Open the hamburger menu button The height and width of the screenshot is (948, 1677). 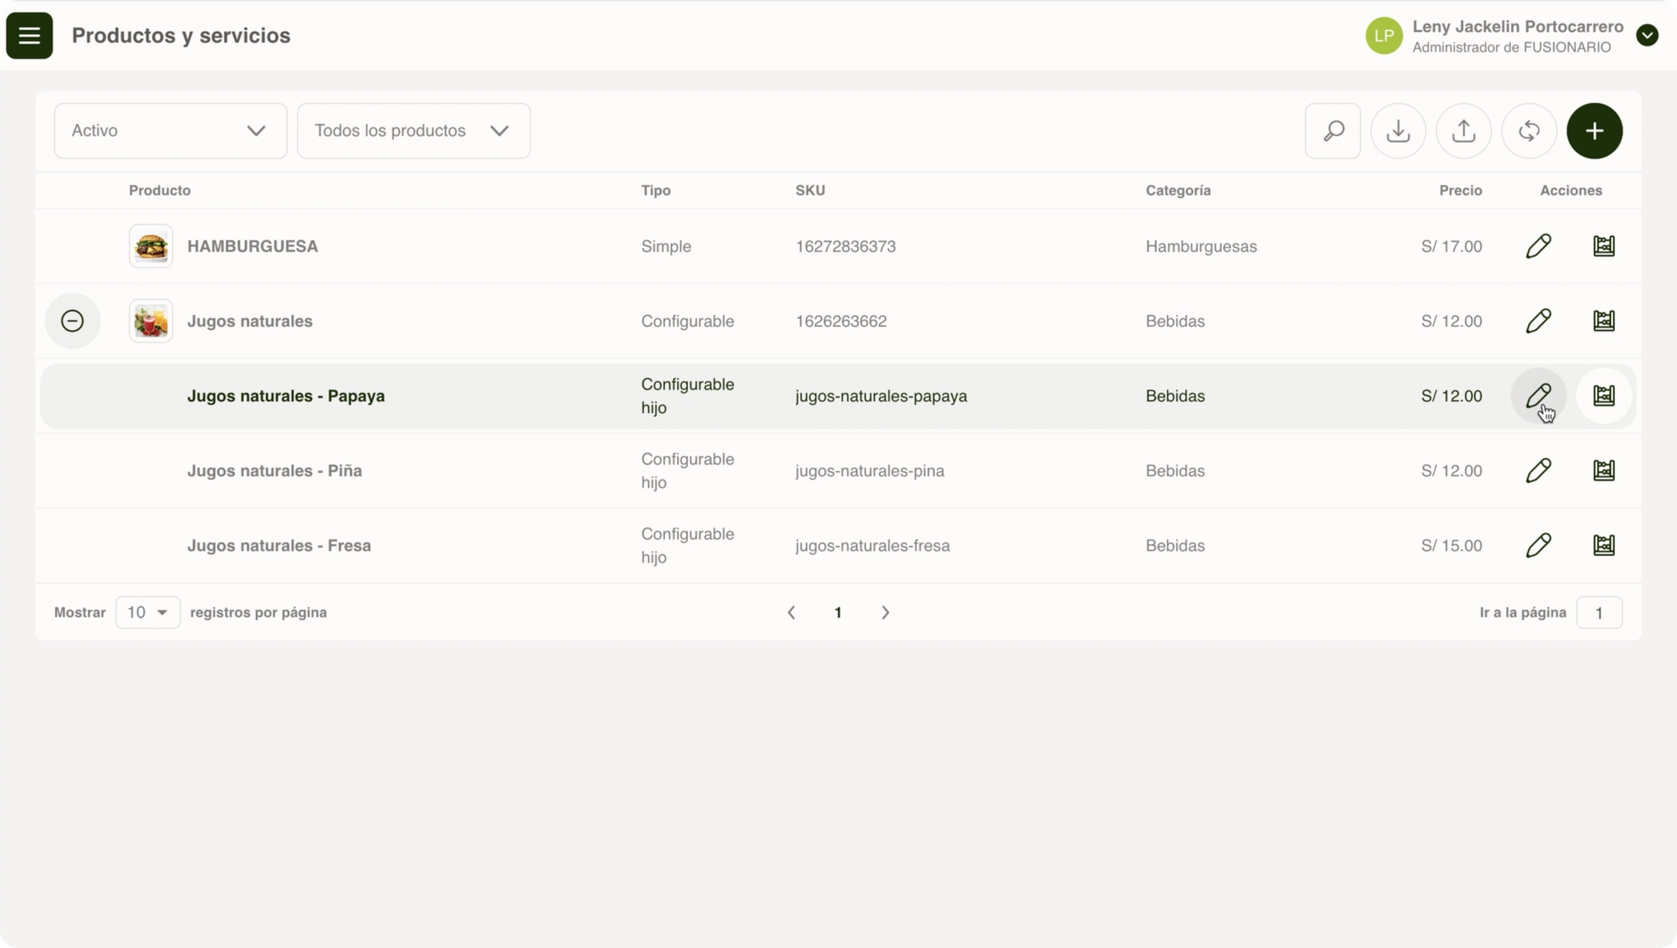[x=29, y=36]
